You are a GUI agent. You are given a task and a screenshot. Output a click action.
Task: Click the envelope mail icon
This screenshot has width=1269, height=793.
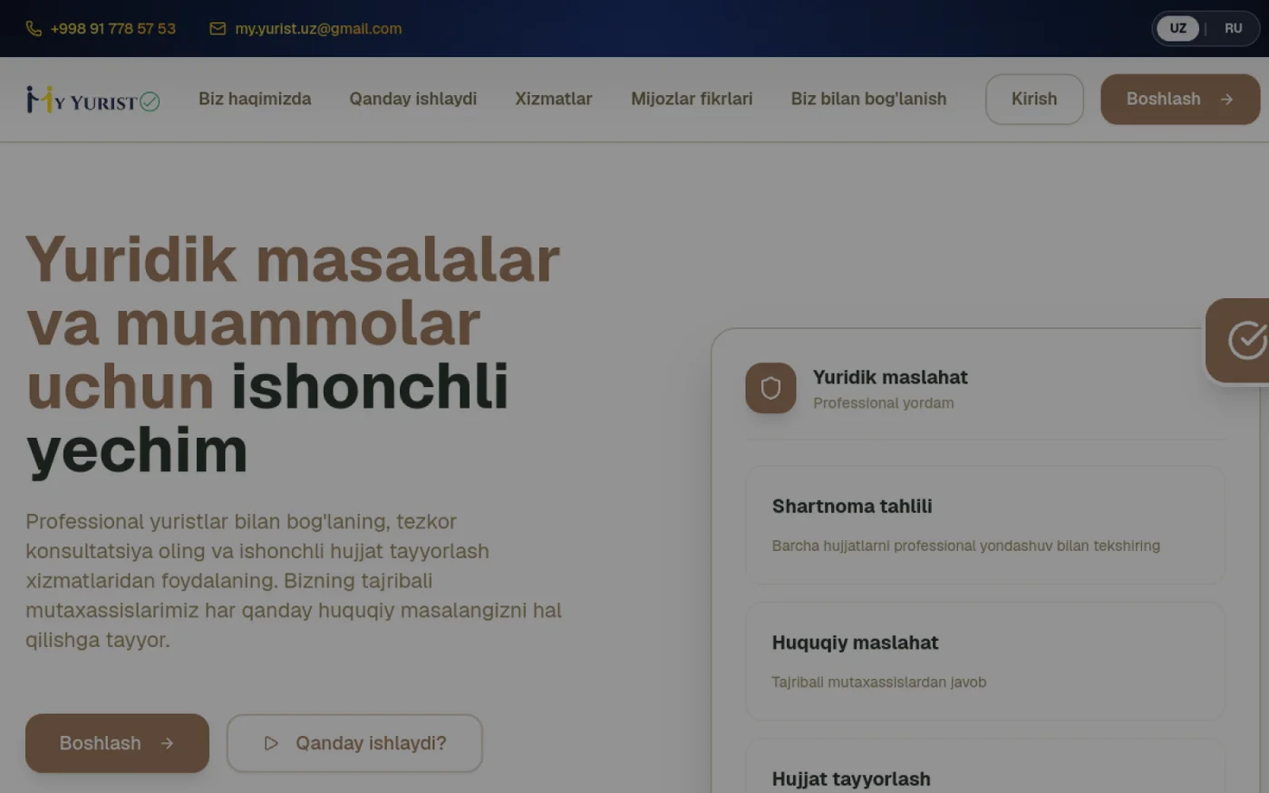218,29
